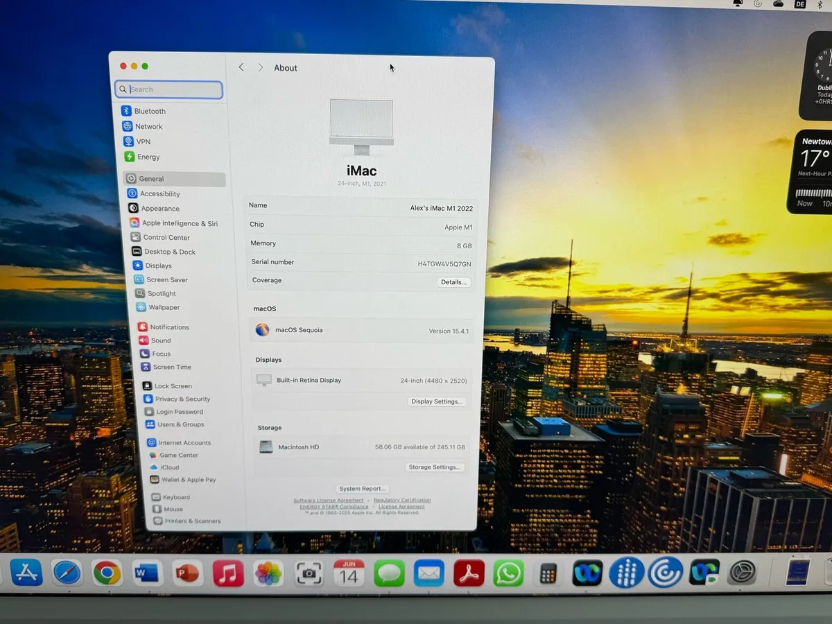Click the weather widget showing 17°

point(811,171)
